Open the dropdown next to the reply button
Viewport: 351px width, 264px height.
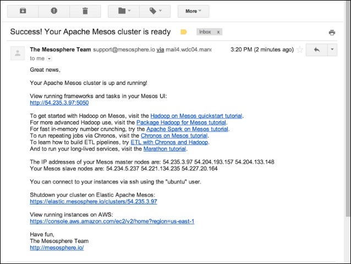(x=332, y=50)
